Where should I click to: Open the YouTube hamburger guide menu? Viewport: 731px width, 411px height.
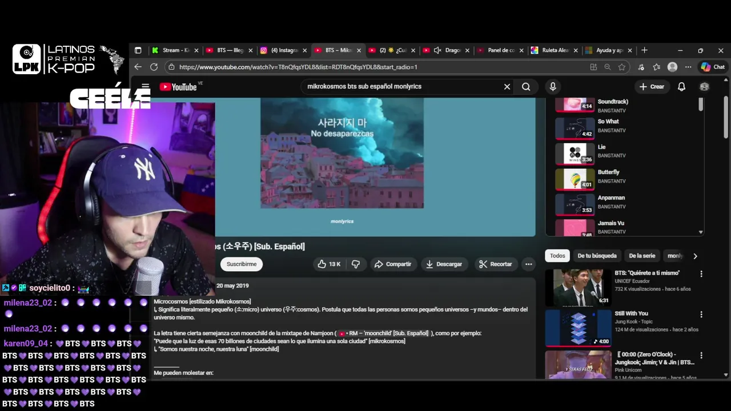tap(145, 87)
